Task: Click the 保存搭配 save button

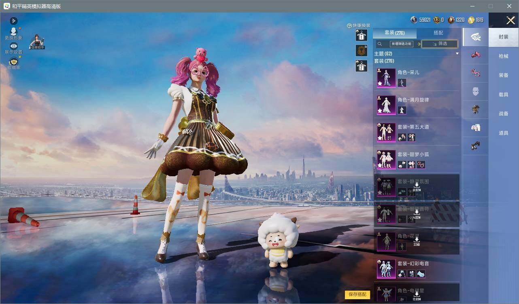Action: tap(357, 294)
